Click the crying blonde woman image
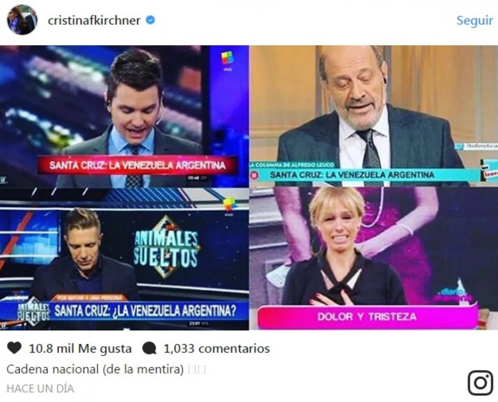This screenshot has height=402, width=498. pyautogui.click(x=373, y=259)
